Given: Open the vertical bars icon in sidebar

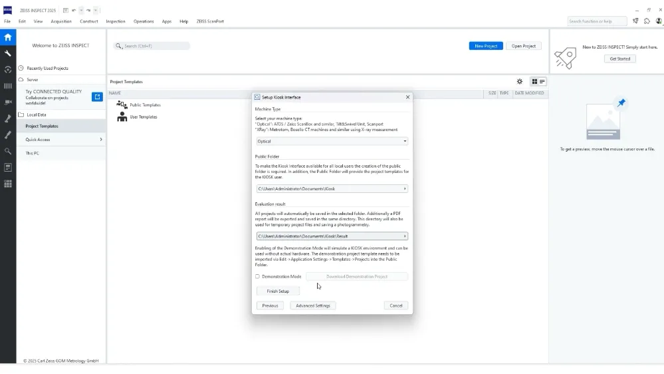Looking at the screenshot, I should coord(7,86).
